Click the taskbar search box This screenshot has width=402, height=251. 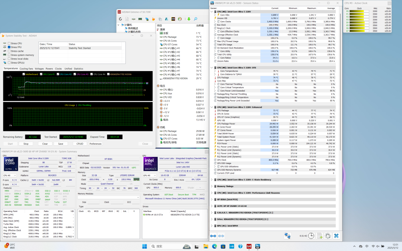click(x=170, y=247)
